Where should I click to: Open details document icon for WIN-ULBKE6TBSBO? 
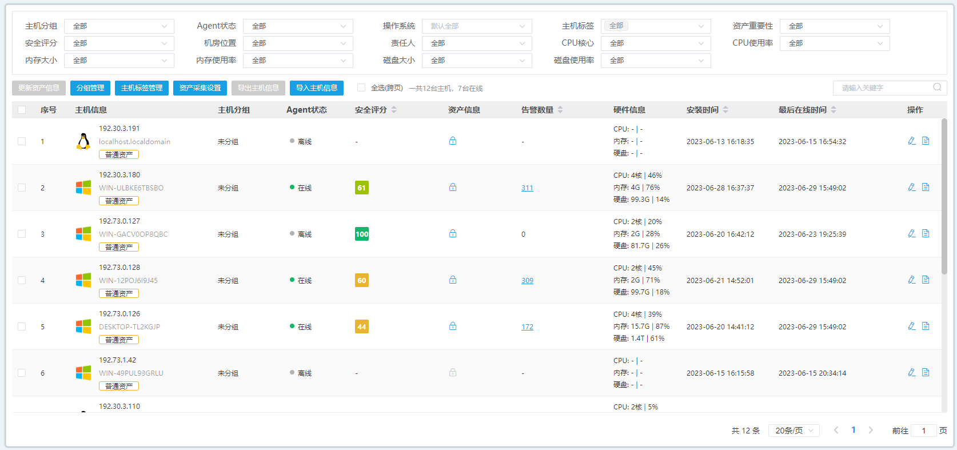pos(926,187)
